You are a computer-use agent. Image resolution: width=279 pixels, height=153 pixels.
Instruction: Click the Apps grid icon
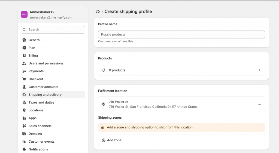pos(24,118)
